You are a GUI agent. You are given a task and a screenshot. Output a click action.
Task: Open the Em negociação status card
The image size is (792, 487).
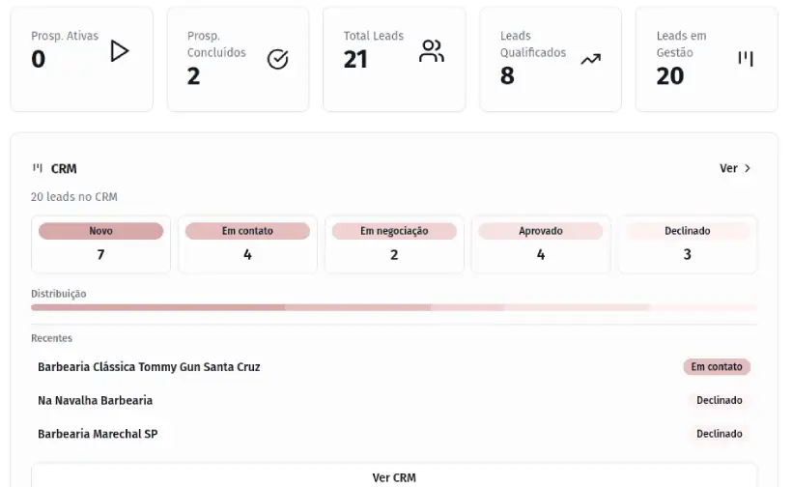pos(394,244)
